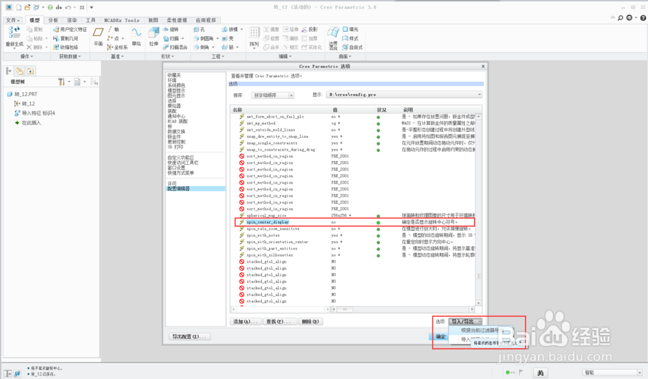Screen dimensions: 648x379
Task: Select the 坐标系 coordinate system tool
Action: (117, 47)
